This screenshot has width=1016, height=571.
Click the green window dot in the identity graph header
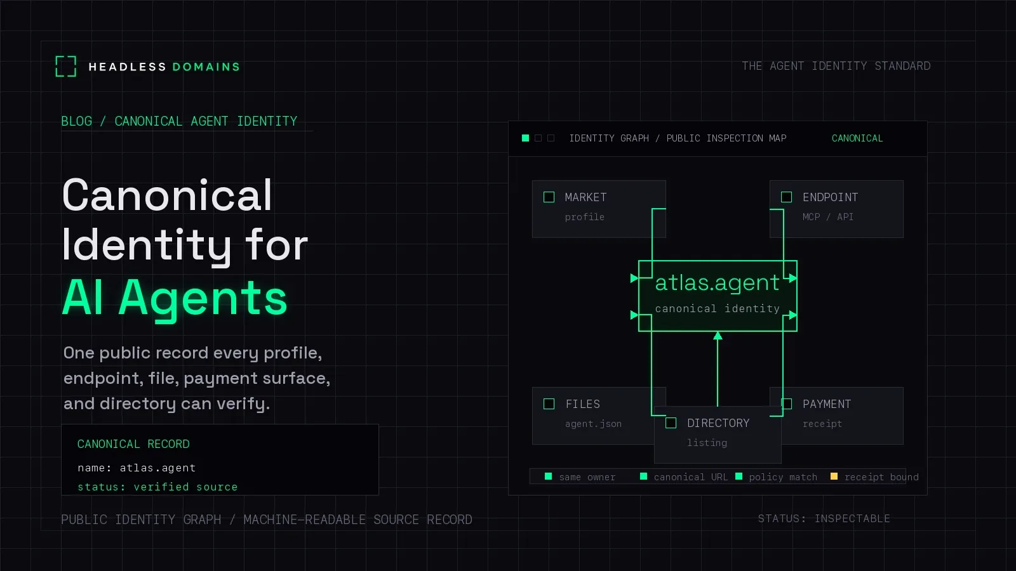(x=525, y=138)
